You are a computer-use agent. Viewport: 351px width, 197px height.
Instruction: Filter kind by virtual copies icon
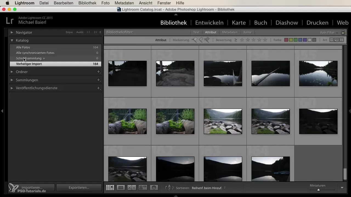point(336,40)
